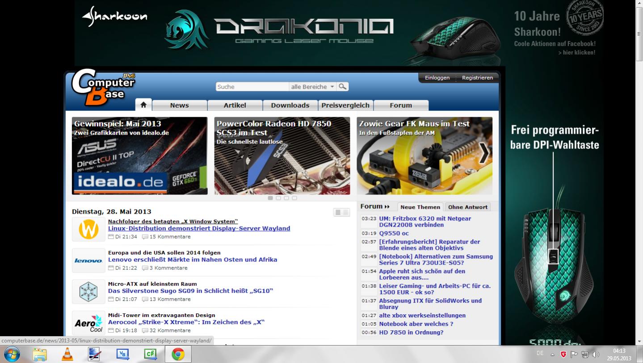This screenshot has height=363, width=643.
Task: Select the fourth carousel page dot
Action: (x=294, y=198)
